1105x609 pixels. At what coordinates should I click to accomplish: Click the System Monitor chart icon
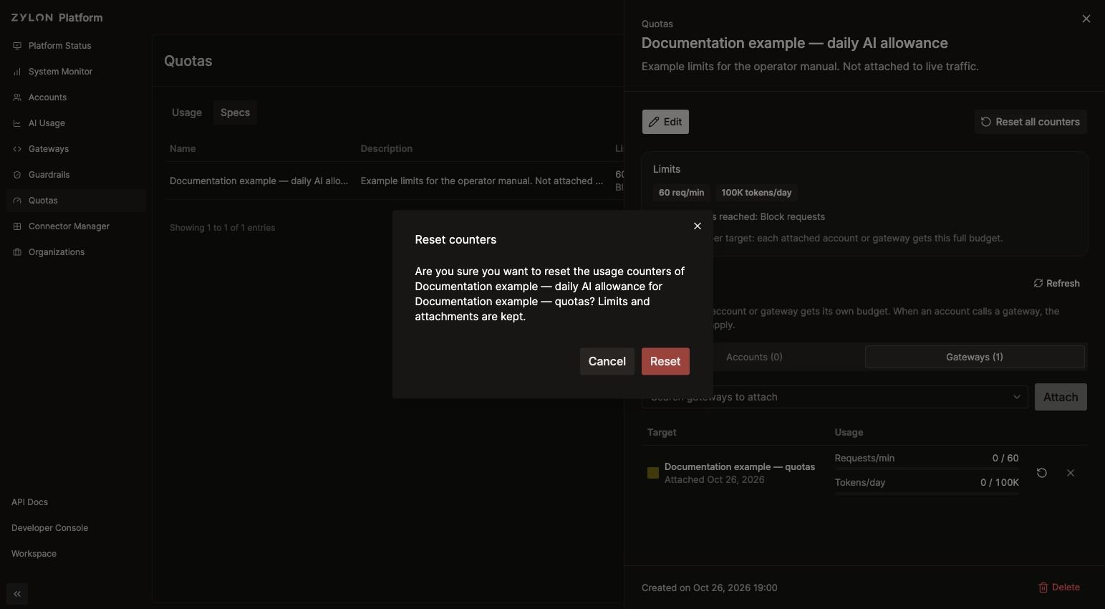pos(17,72)
